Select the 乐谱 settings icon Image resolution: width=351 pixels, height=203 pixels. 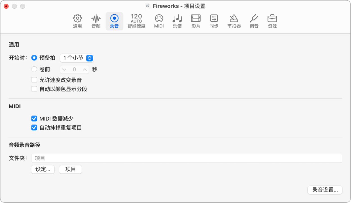click(x=177, y=21)
